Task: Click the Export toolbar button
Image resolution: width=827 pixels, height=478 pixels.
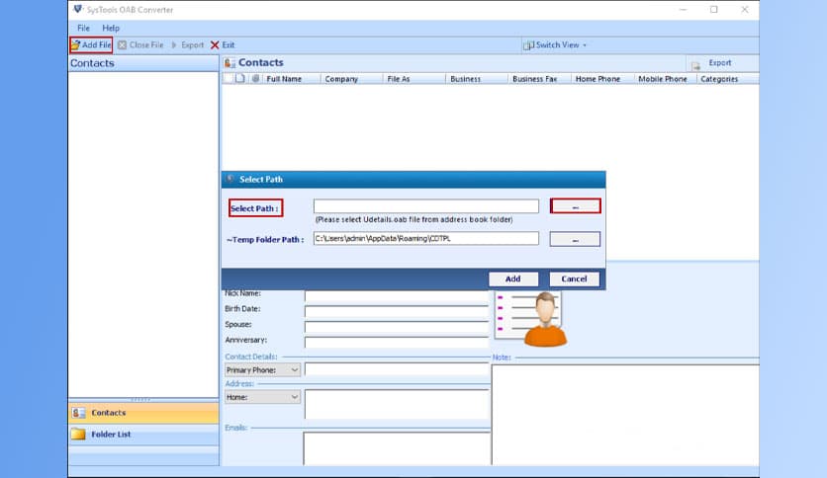Action: click(187, 45)
